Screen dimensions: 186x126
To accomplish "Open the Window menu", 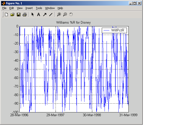I will pyautogui.click(x=50, y=8).
